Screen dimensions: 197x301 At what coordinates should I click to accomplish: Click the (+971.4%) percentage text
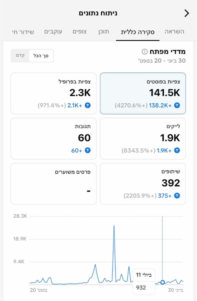[52, 106]
